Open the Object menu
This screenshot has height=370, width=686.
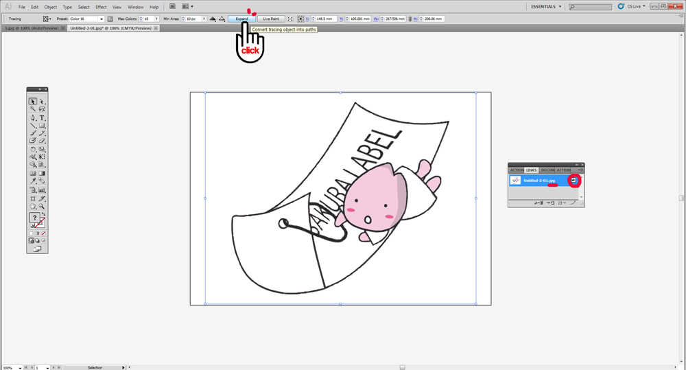50,7
